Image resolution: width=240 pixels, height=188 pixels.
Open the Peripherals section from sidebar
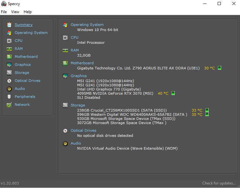pyautogui.click(x=25, y=97)
